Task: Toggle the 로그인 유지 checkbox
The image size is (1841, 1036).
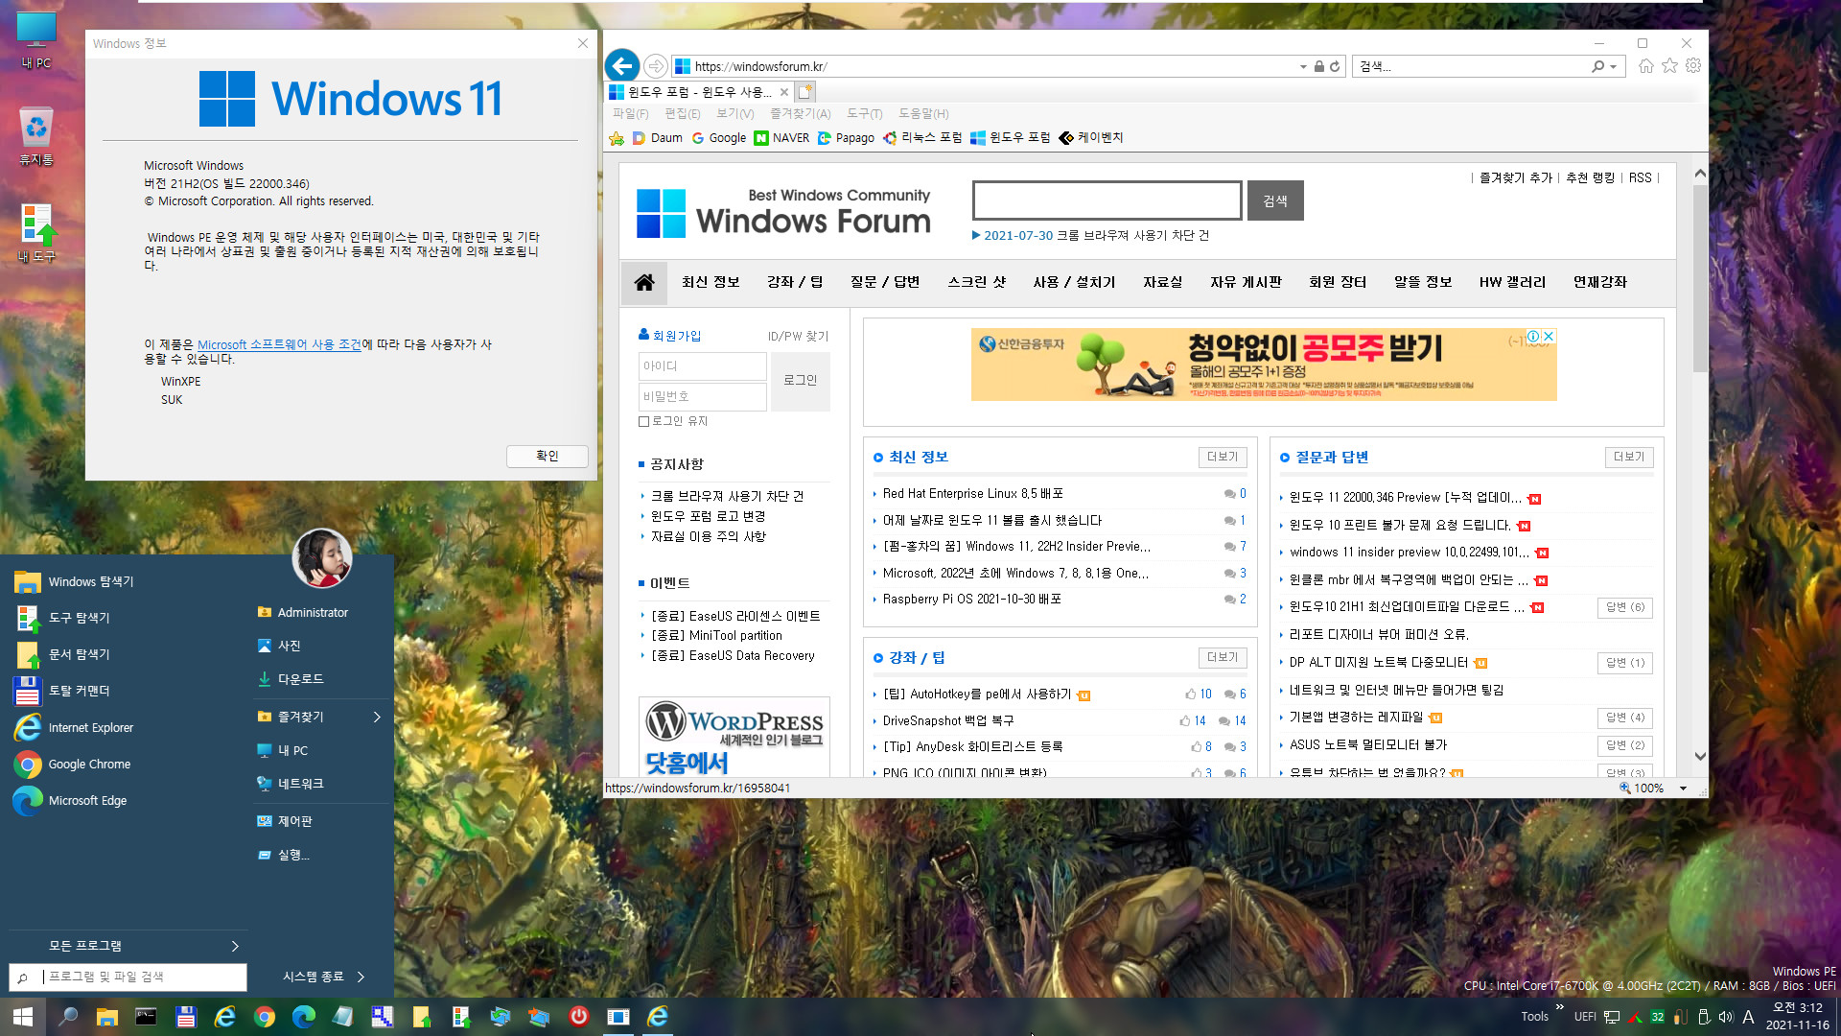Action: coord(644,421)
